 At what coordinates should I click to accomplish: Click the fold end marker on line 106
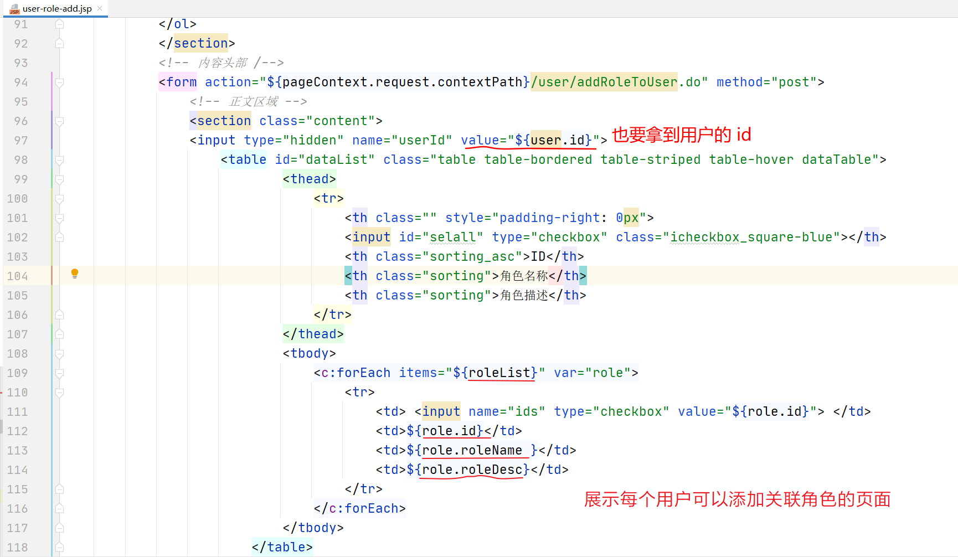click(x=59, y=314)
